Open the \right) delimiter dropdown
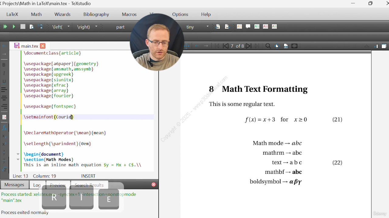 pyautogui.click(x=96, y=27)
